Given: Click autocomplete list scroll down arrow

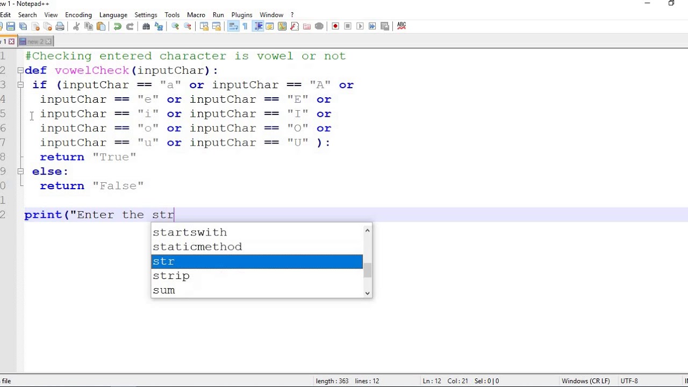Looking at the screenshot, I should point(367,293).
